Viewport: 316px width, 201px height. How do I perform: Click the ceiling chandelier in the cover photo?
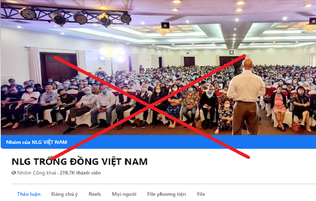click(163, 32)
